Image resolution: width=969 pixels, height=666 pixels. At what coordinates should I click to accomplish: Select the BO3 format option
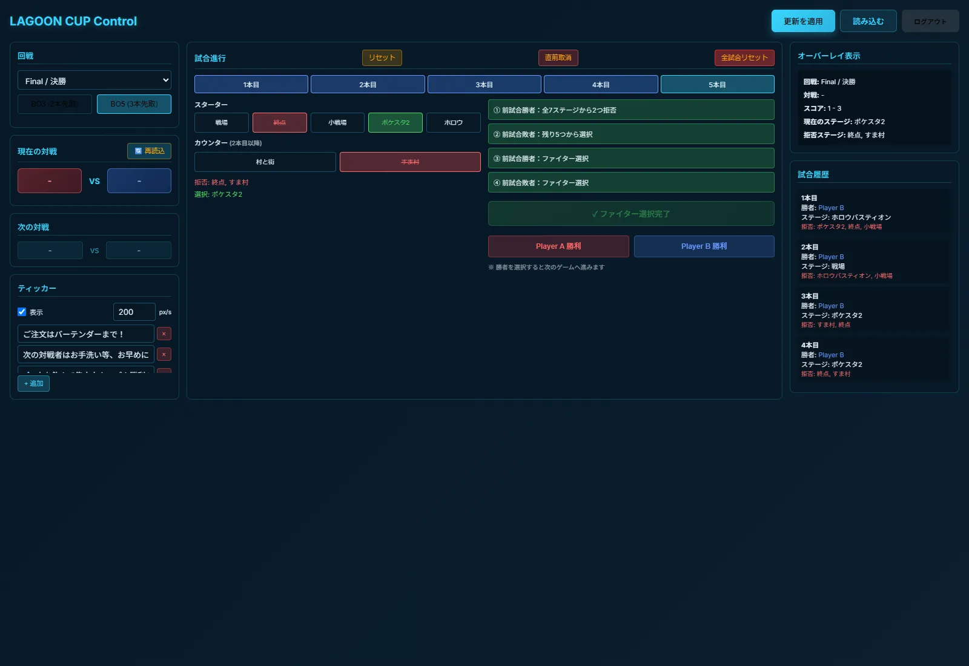[x=55, y=104]
